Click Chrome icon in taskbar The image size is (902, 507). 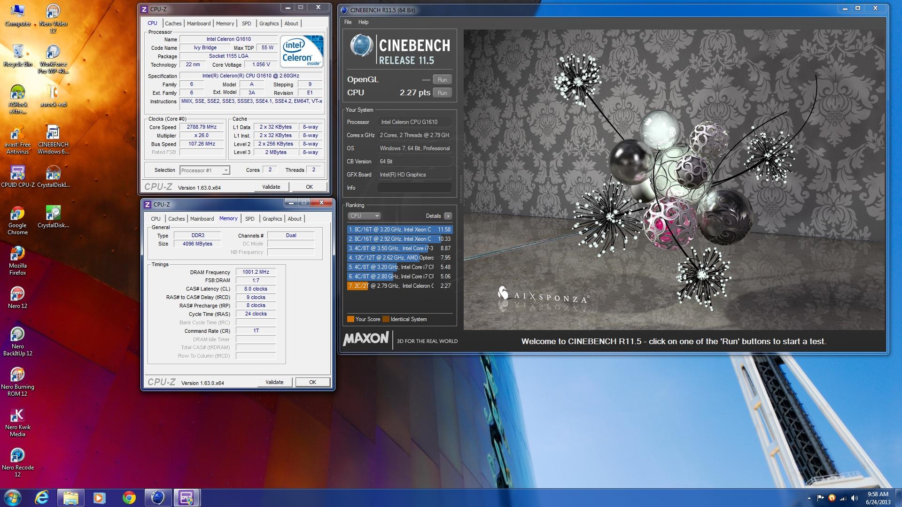[x=129, y=498]
